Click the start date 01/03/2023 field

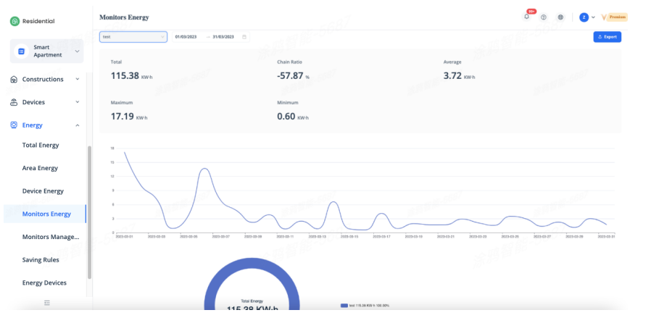187,37
